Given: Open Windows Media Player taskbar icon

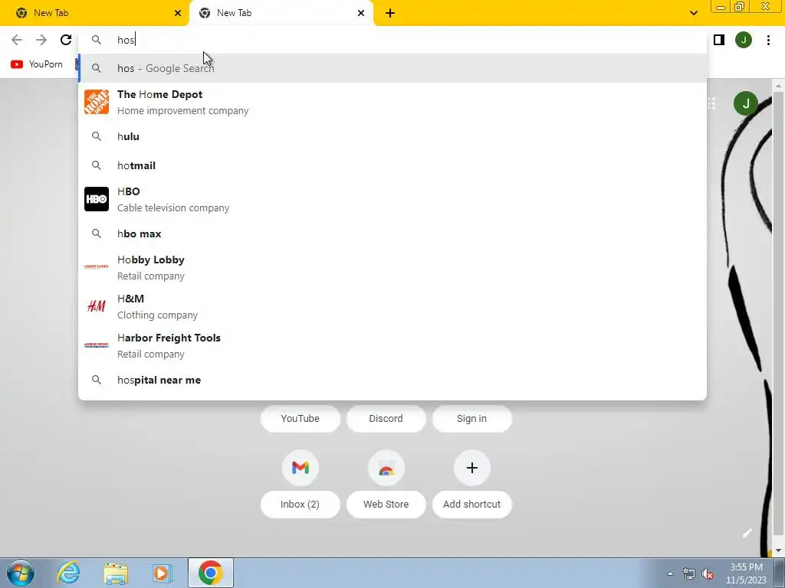Looking at the screenshot, I should coord(163,573).
